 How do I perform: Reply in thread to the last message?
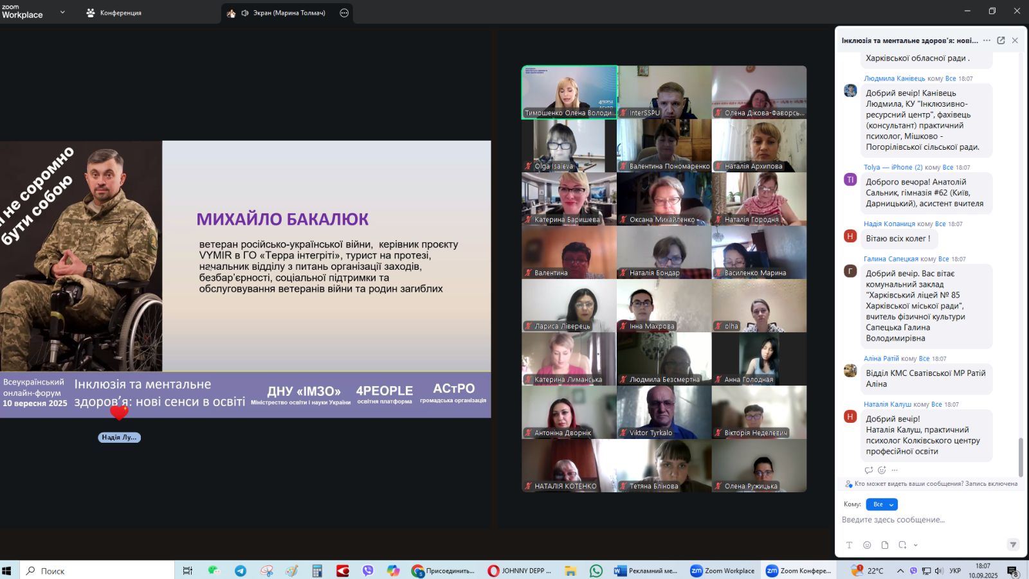click(x=869, y=470)
